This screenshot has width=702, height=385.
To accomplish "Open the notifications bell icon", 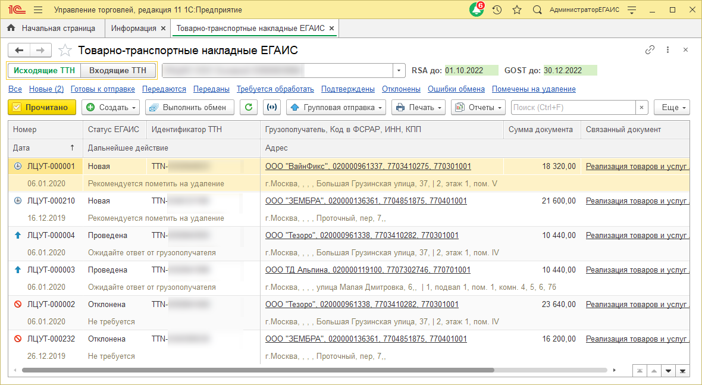I will 476,10.
